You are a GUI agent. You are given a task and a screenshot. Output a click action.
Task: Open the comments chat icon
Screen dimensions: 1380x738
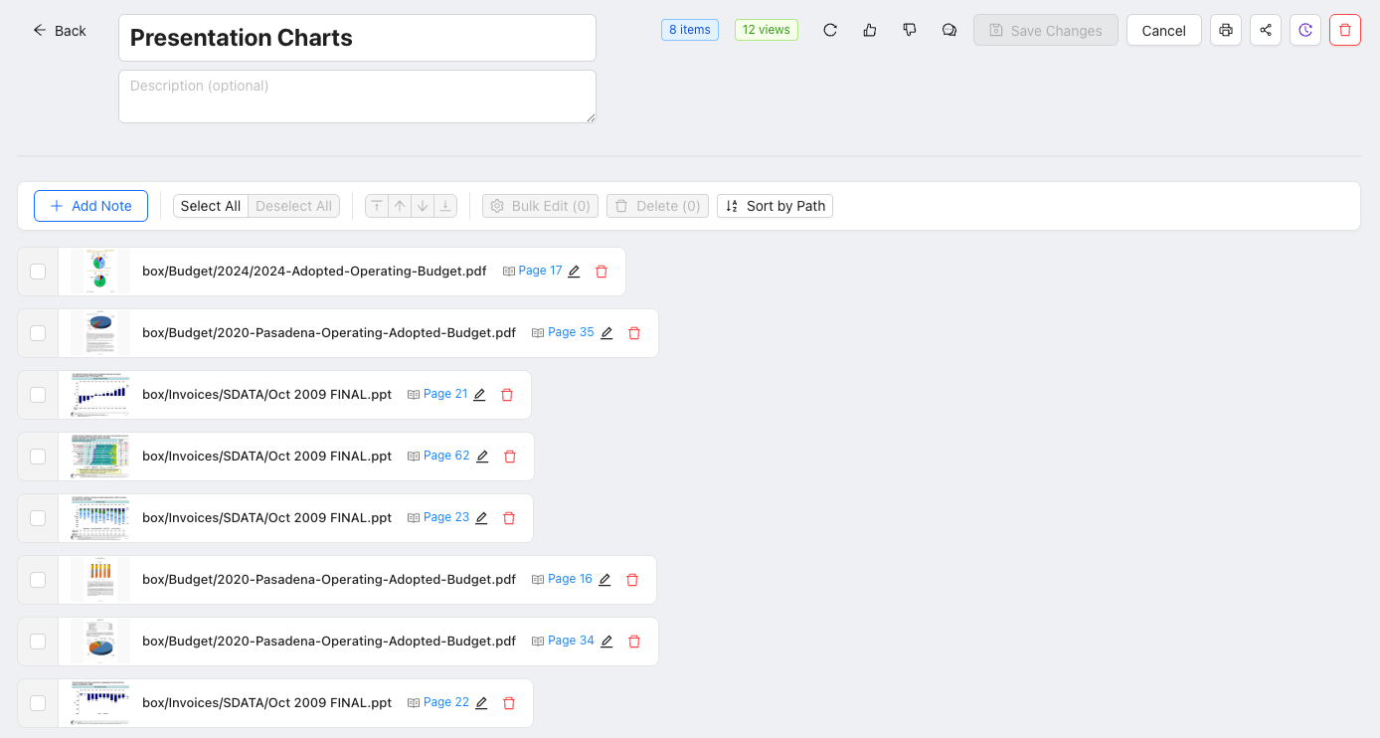[x=949, y=30]
